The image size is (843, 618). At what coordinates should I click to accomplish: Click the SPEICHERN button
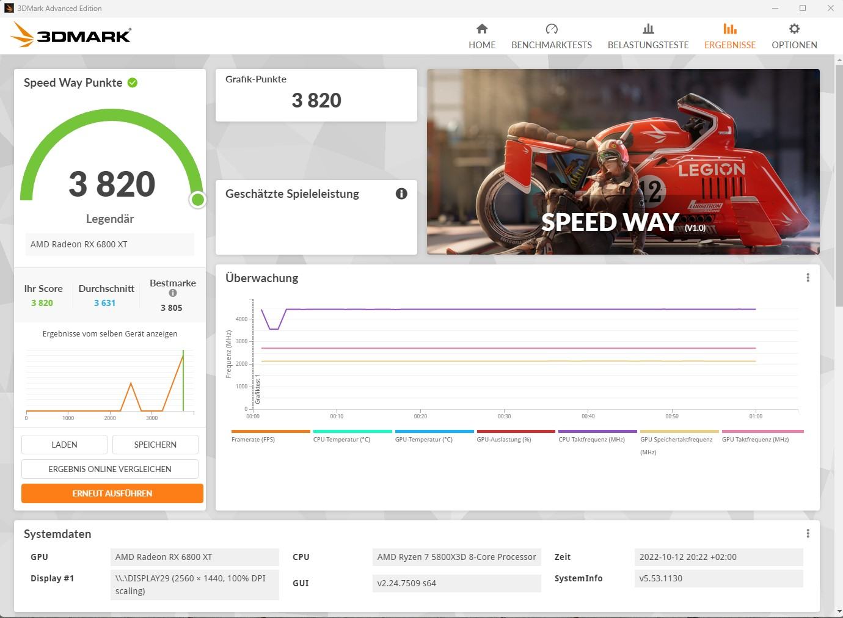(x=155, y=445)
